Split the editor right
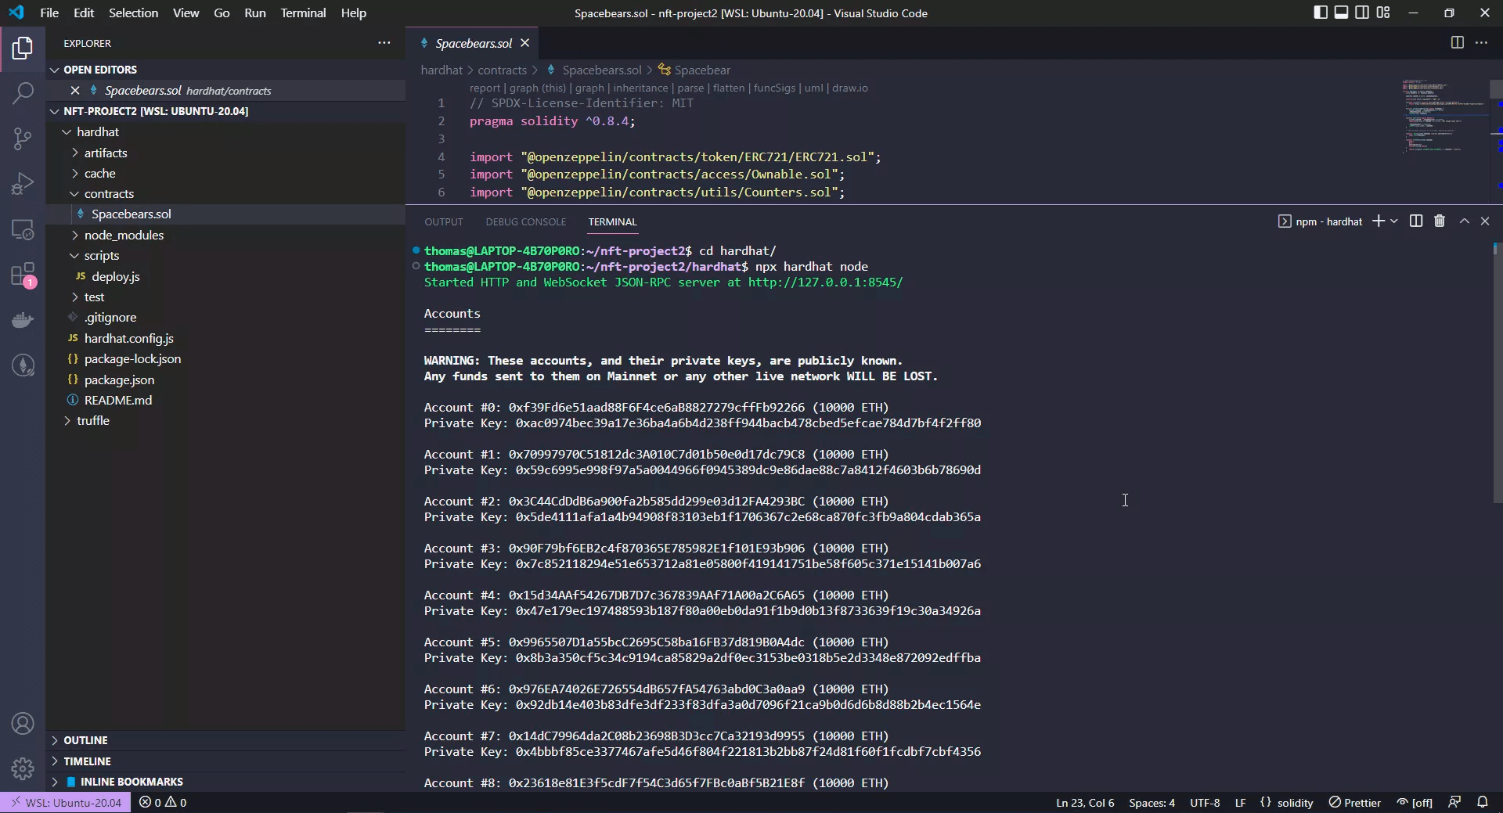1503x813 pixels. tap(1457, 43)
